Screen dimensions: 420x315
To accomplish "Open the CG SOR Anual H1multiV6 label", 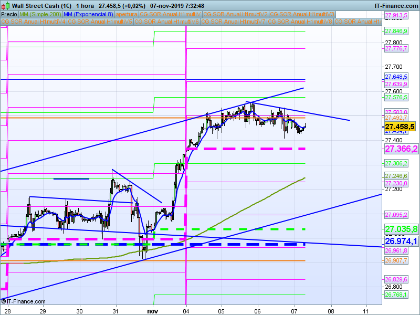I will tap(166, 22).
